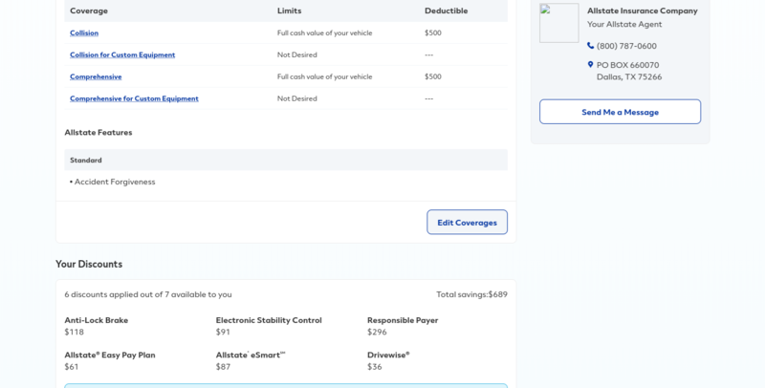765x388 pixels.
Task: Click the Standard features header row
Action: (x=285, y=161)
